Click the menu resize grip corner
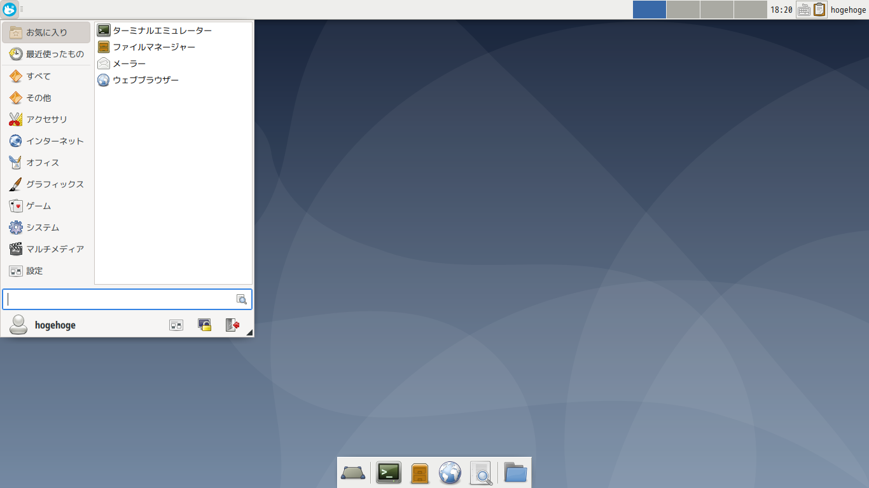 (249, 332)
